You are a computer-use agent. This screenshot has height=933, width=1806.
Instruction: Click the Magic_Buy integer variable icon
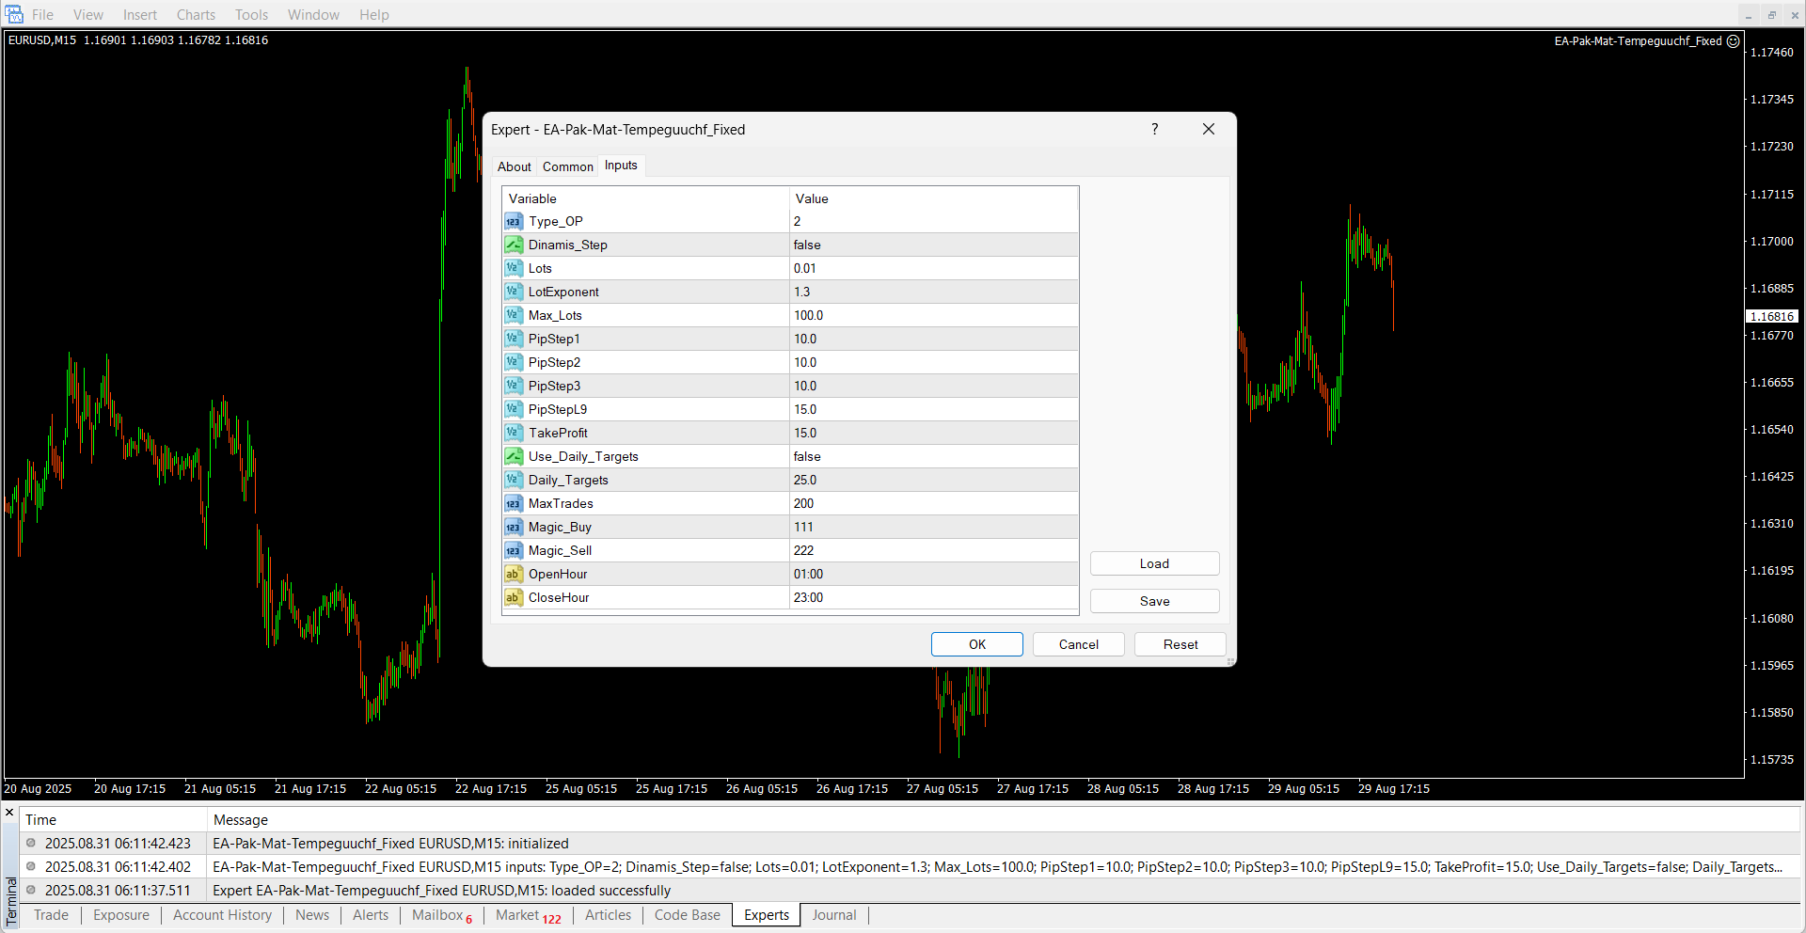tap(513, 528)
